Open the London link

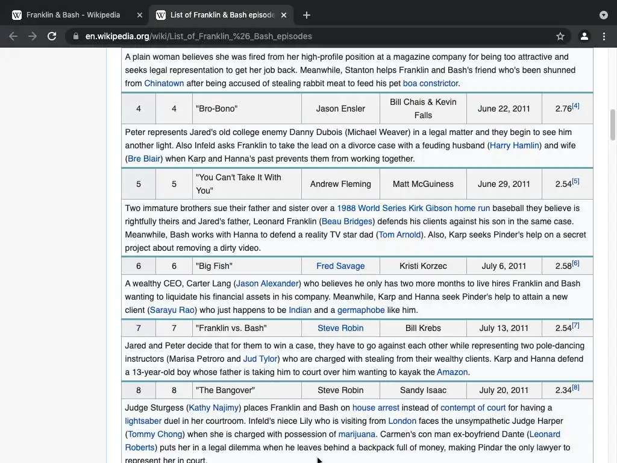[x=402, y=421]
